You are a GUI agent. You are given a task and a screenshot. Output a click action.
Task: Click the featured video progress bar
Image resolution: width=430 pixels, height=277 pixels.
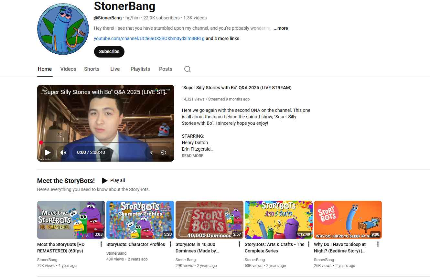click(105, 143)
